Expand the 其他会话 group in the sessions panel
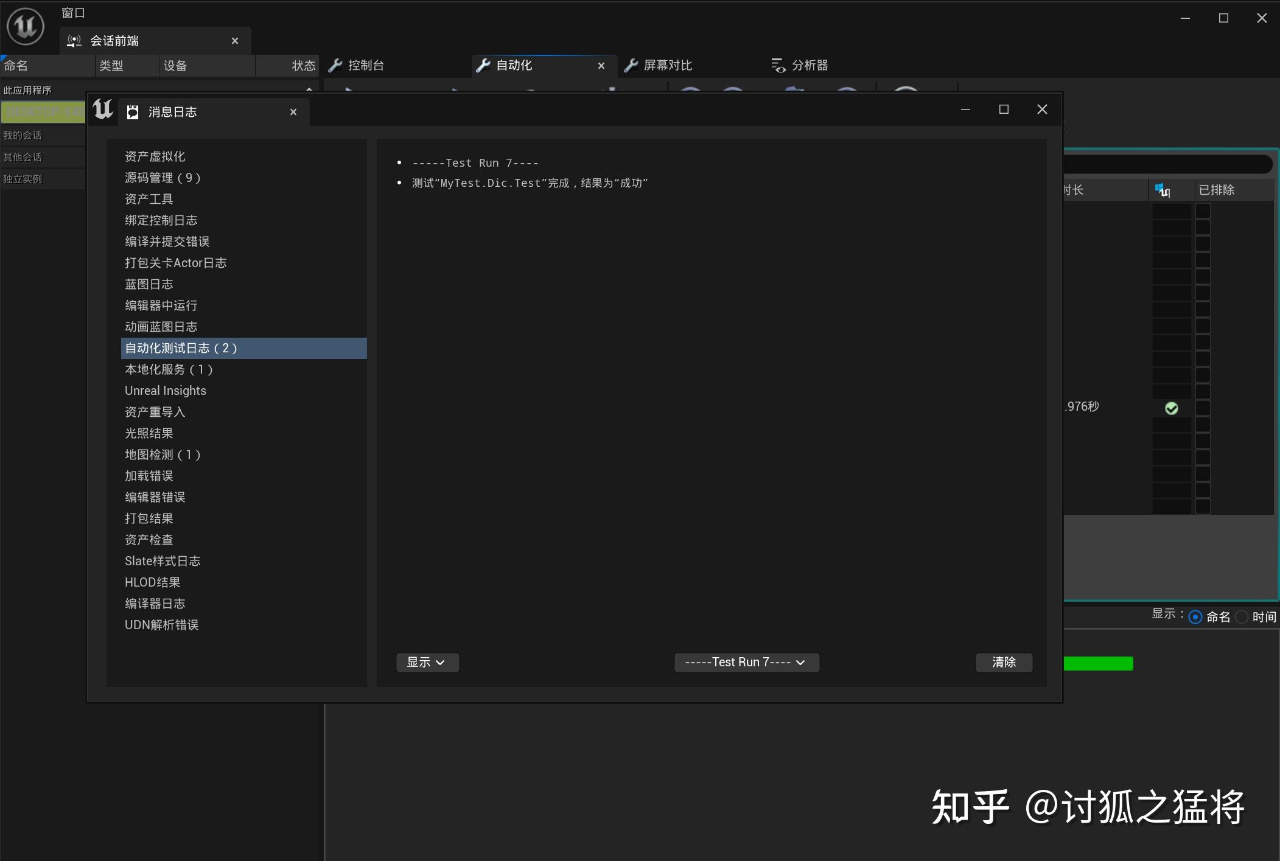The height and width of the screenshot is (861, 1280). coord(24,156)
